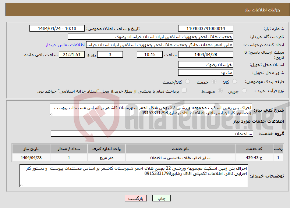Click the resize grip of buyer notes textarea

(x=21, y=185)
